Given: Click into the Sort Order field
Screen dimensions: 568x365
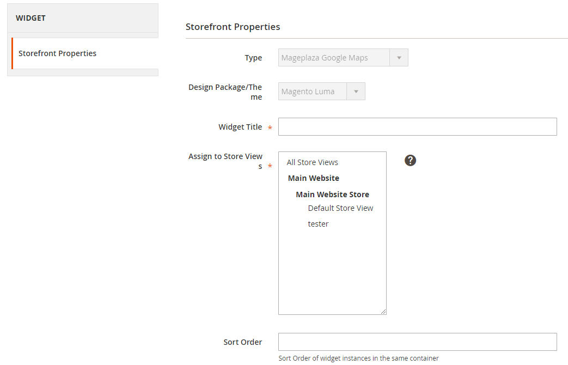Looking at the screenshot, I should pos(417,342).
